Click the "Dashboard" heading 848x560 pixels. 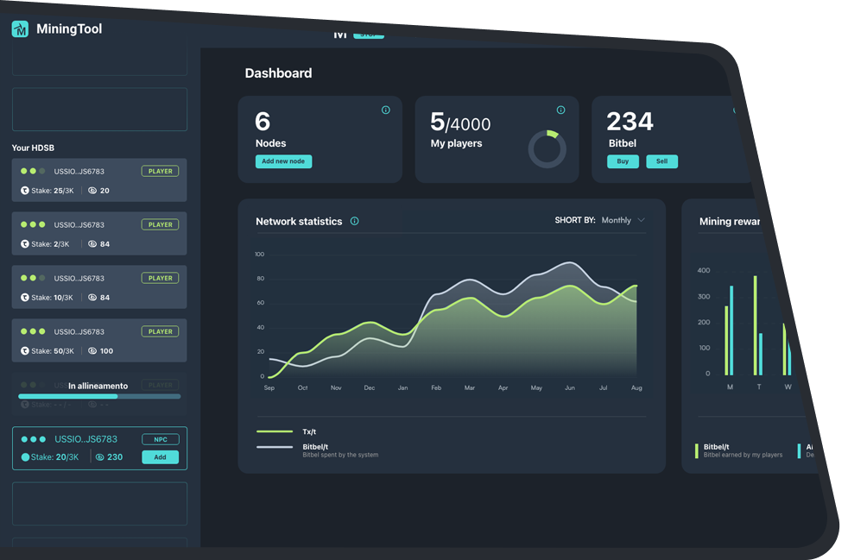coord(279,73)
